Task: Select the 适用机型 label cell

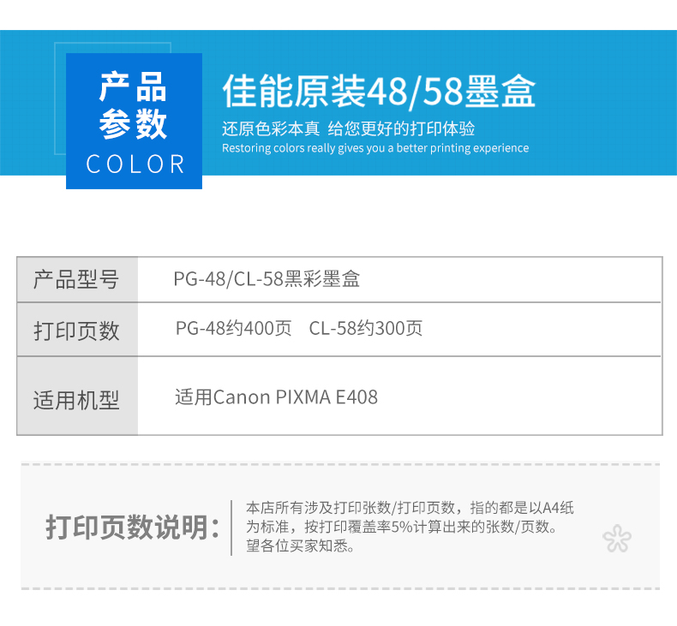Action: coord(77,399)
